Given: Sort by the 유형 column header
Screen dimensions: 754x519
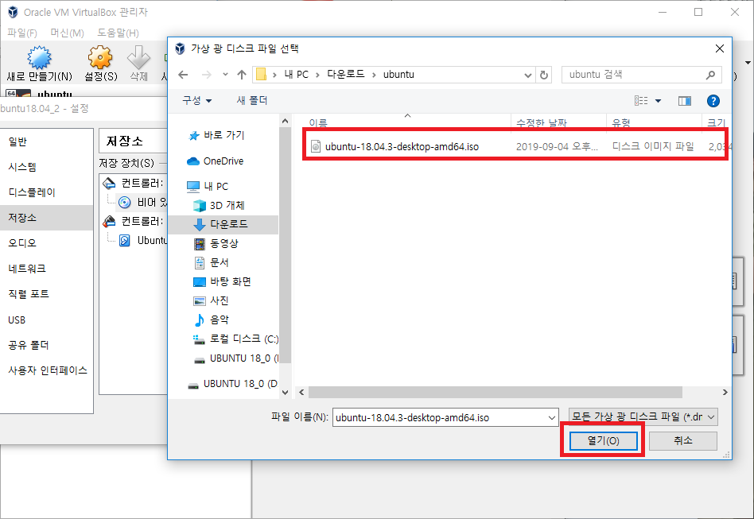Looking at the screenshot, I should click(x=620, y=123).
